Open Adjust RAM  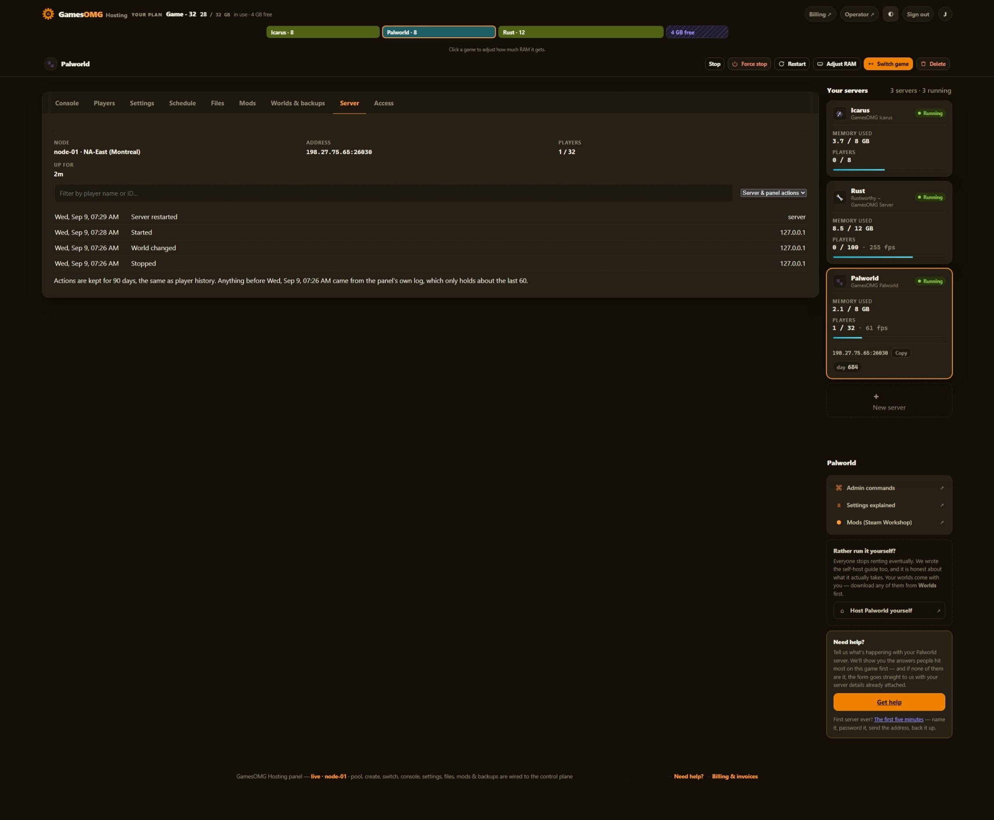point(837,64)
